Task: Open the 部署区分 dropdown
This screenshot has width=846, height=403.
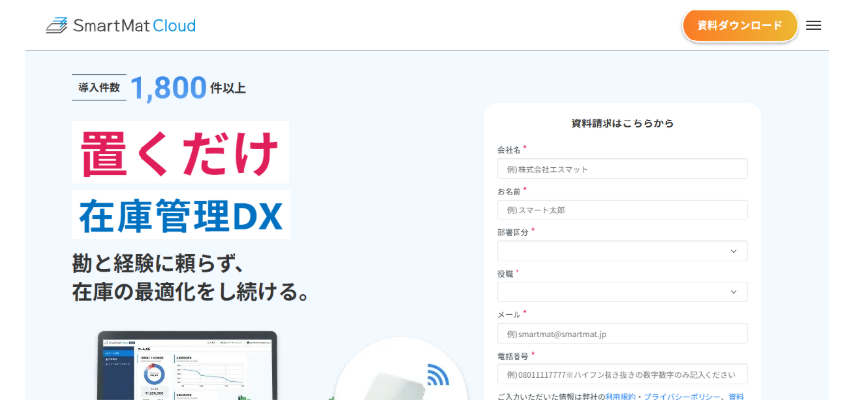Action: 621,251
